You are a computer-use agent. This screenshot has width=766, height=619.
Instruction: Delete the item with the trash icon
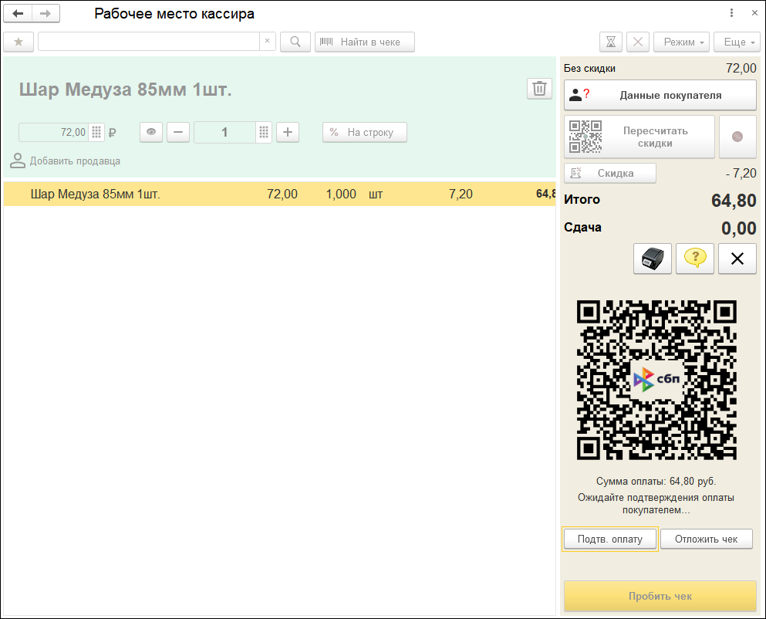539,89
